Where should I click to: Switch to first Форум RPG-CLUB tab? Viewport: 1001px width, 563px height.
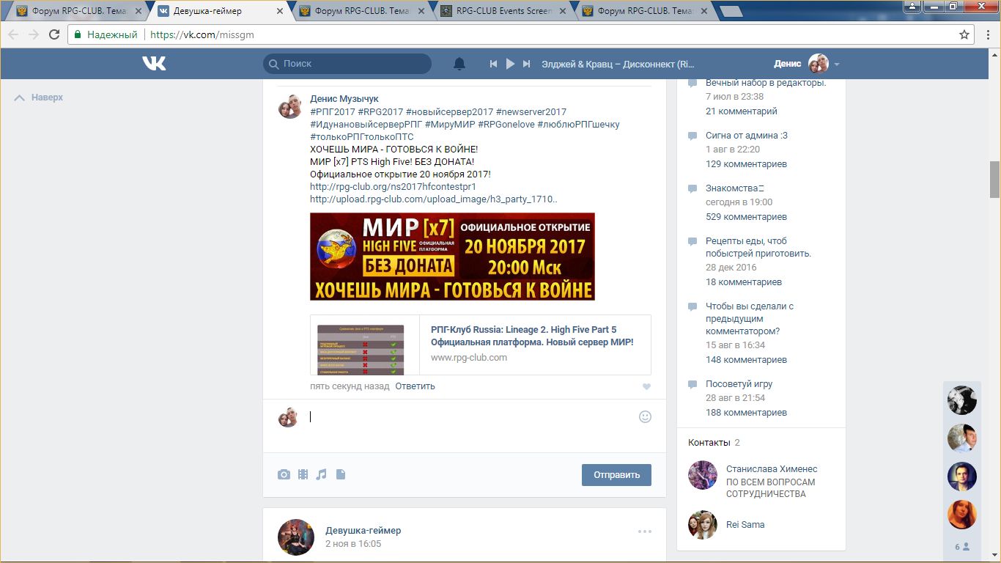point(77,11)
